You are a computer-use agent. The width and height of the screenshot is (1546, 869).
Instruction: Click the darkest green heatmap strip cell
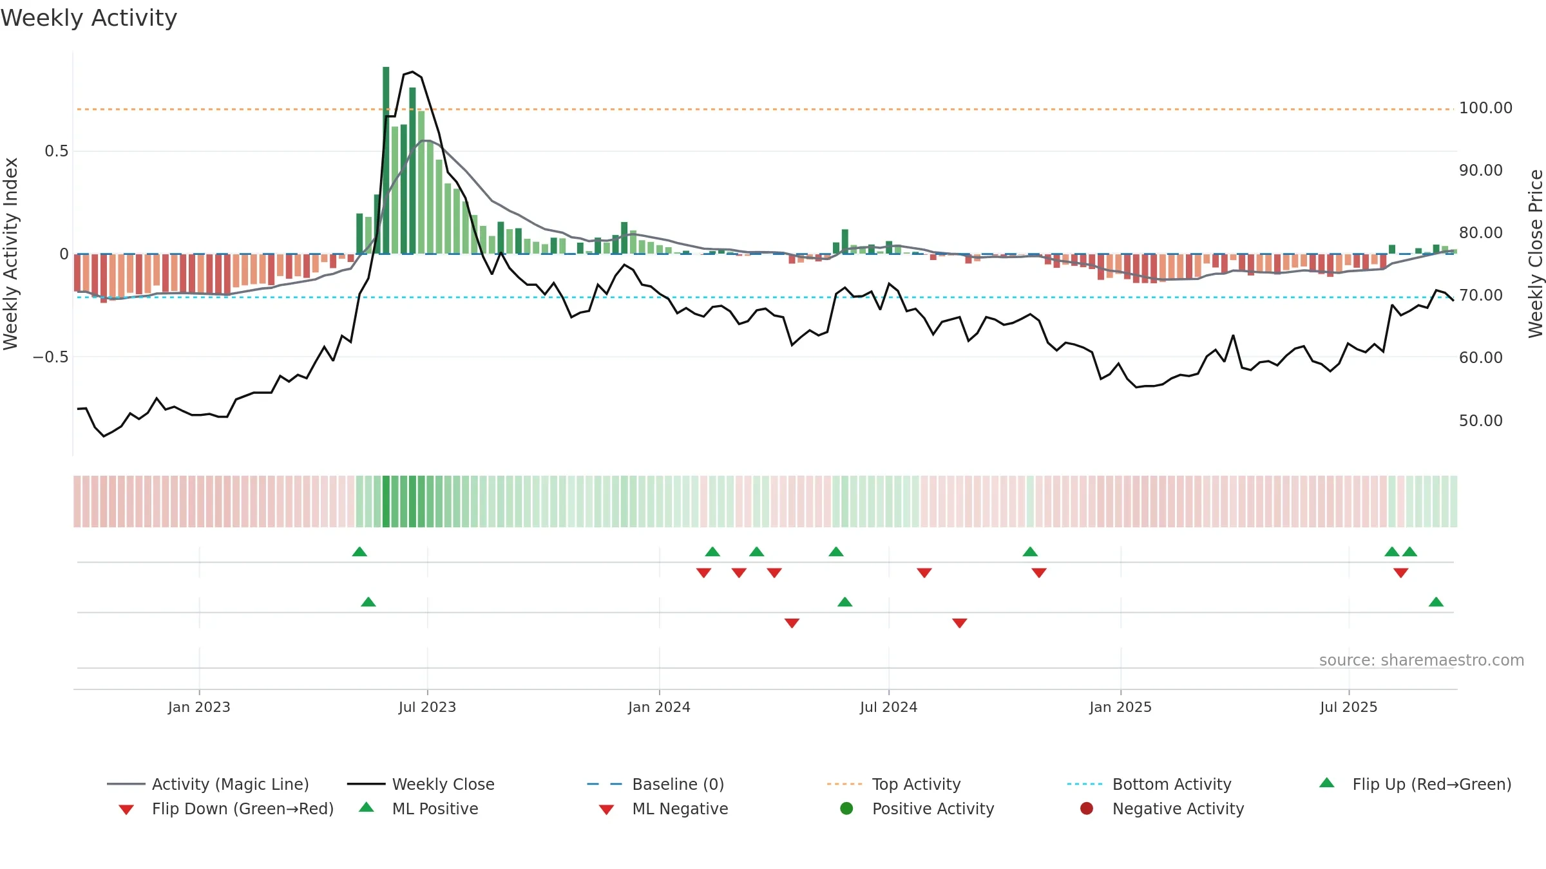coord(386,501)
